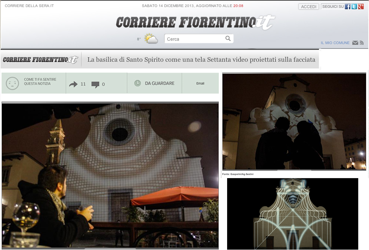Screen dimensions: 369x250
Task: Open the main photo of man watching facade
Action: pos(110,175)
